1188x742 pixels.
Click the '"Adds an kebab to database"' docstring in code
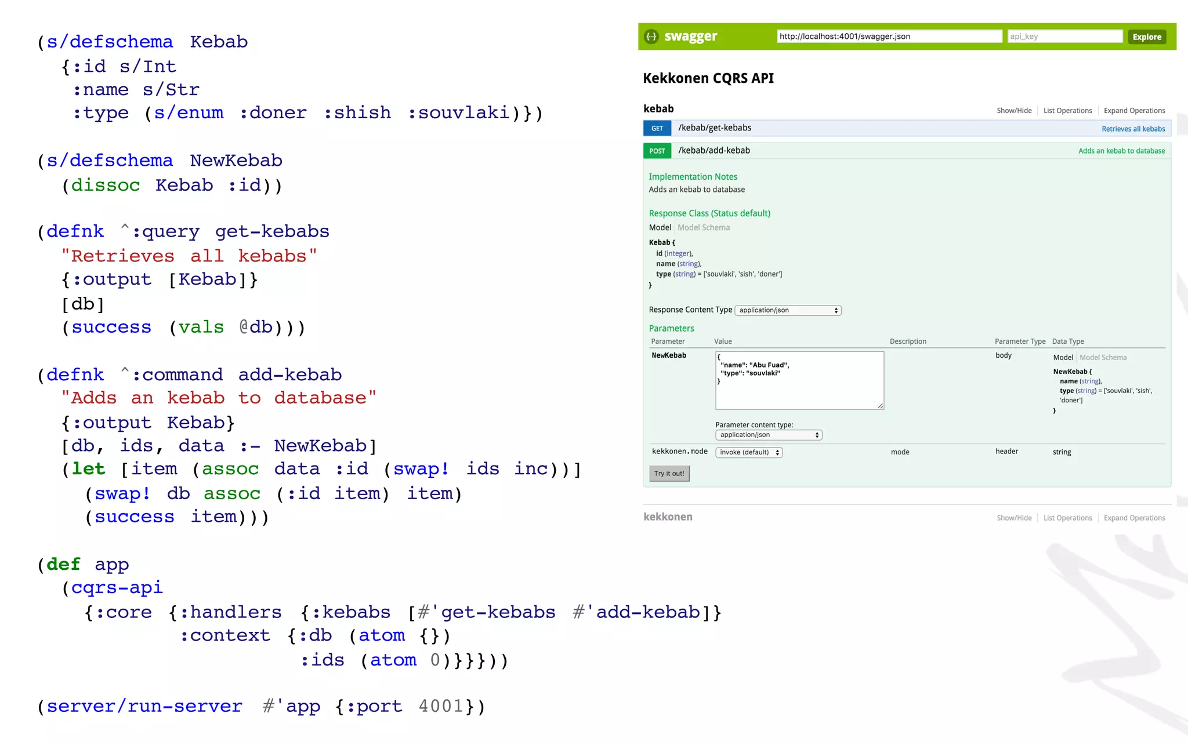point(219,398)
